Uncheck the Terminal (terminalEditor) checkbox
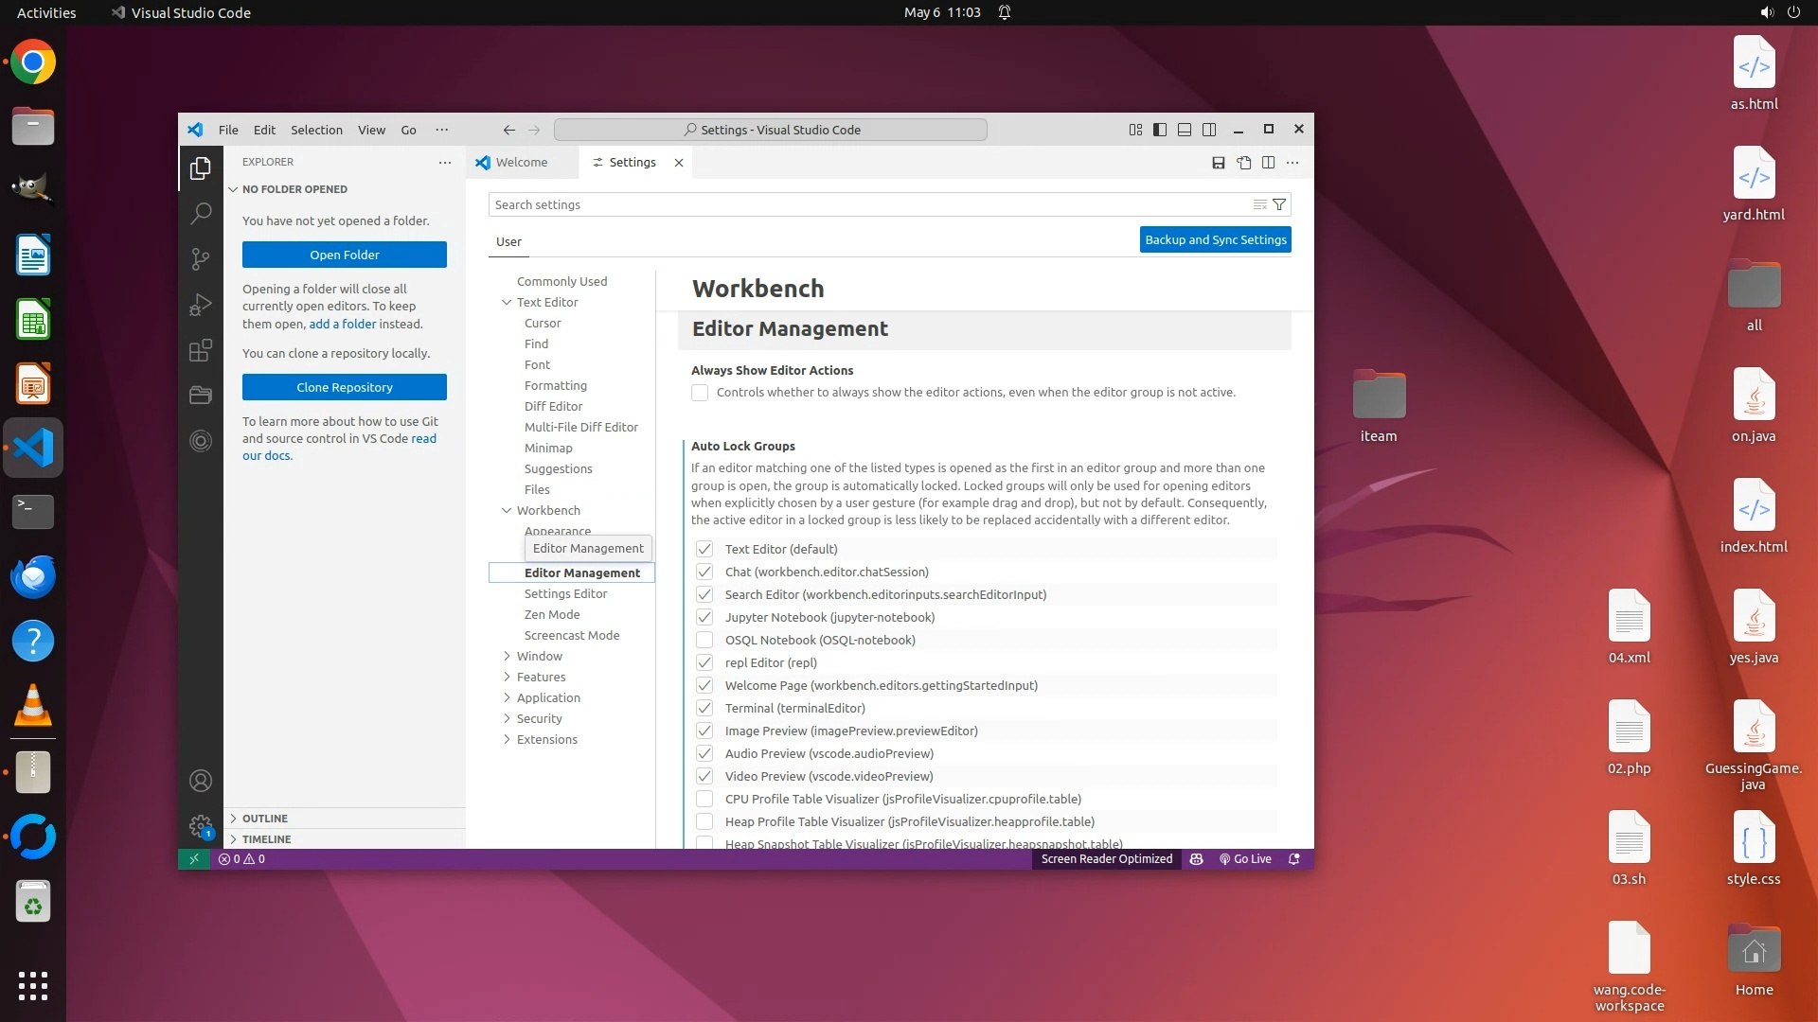 [x=704, y=708]
